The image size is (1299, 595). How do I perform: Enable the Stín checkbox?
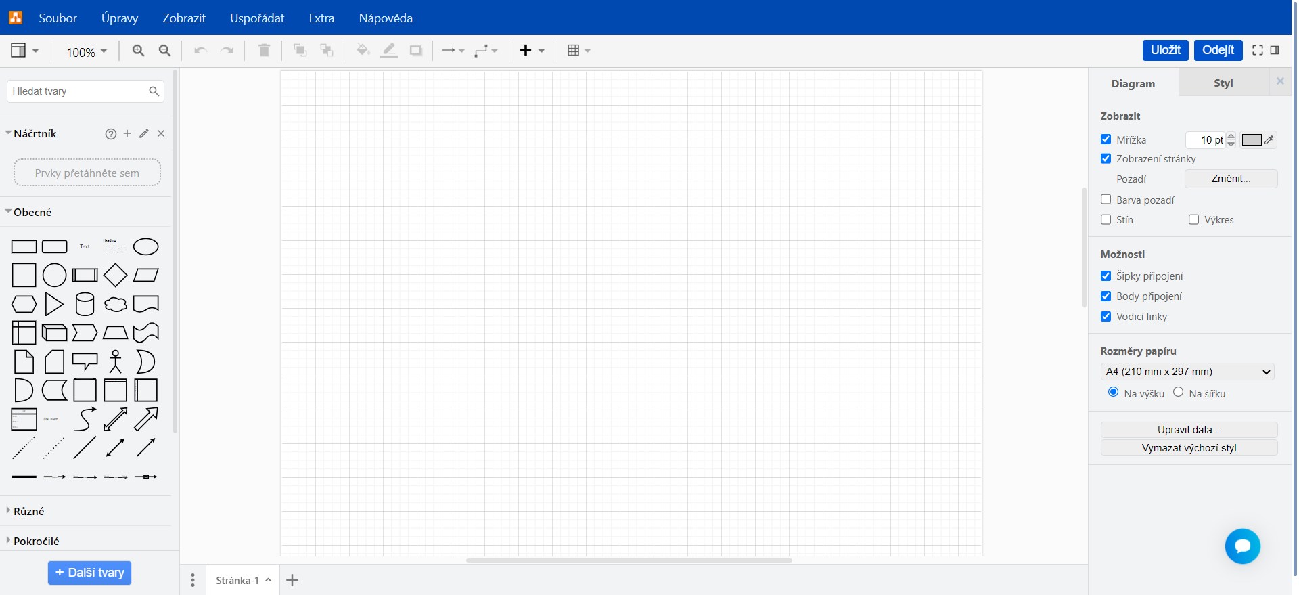click(x=1106, y=219)
